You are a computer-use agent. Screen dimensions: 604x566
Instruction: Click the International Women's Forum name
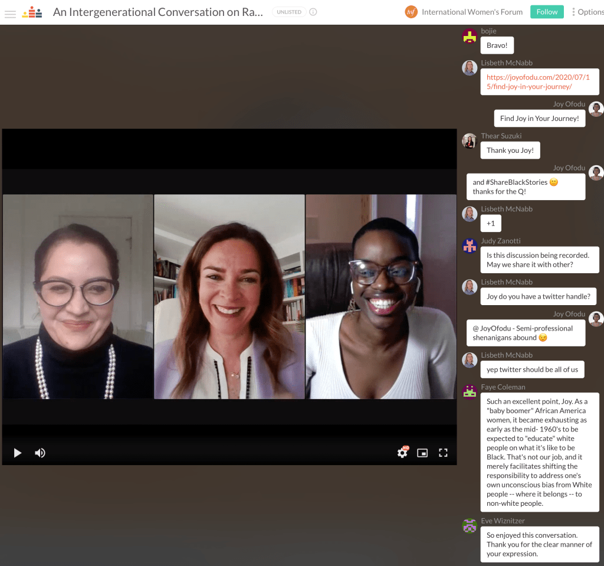[x=472, y=12]
